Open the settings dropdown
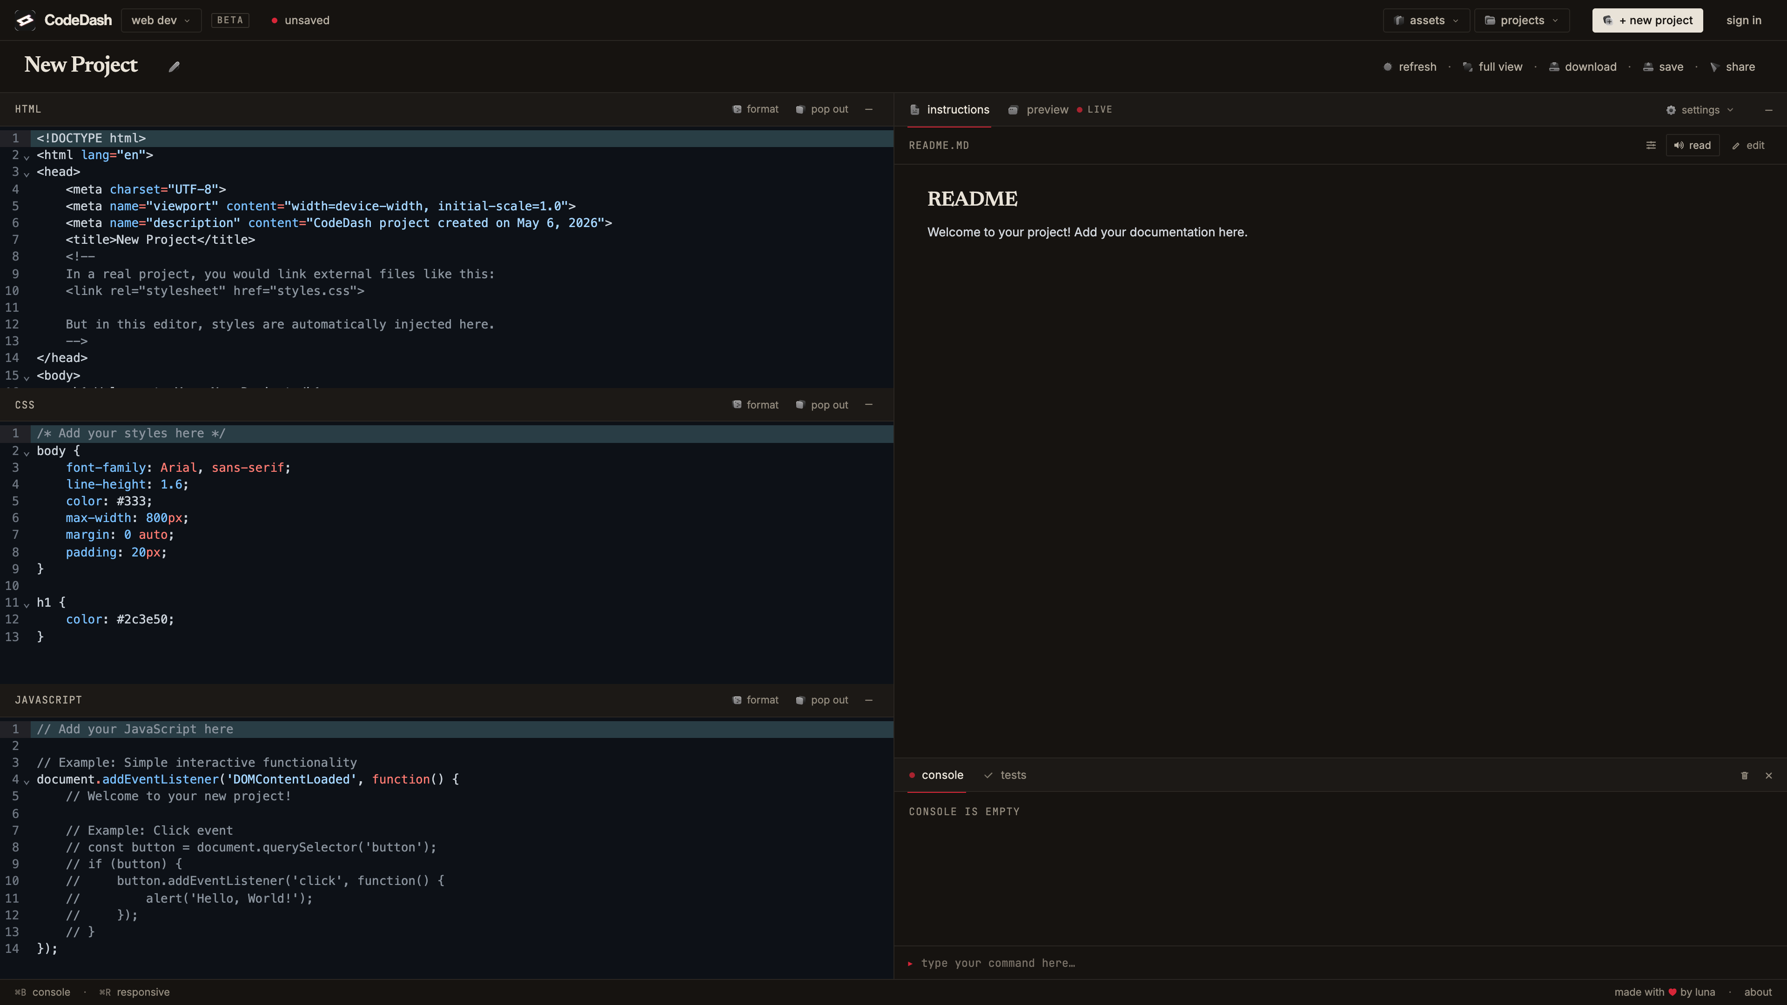Viewport: 1787px width, 1005px height. coord(1700,110)
